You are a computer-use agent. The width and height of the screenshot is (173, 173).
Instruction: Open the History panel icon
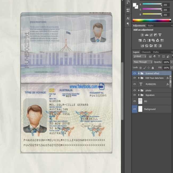128,2
